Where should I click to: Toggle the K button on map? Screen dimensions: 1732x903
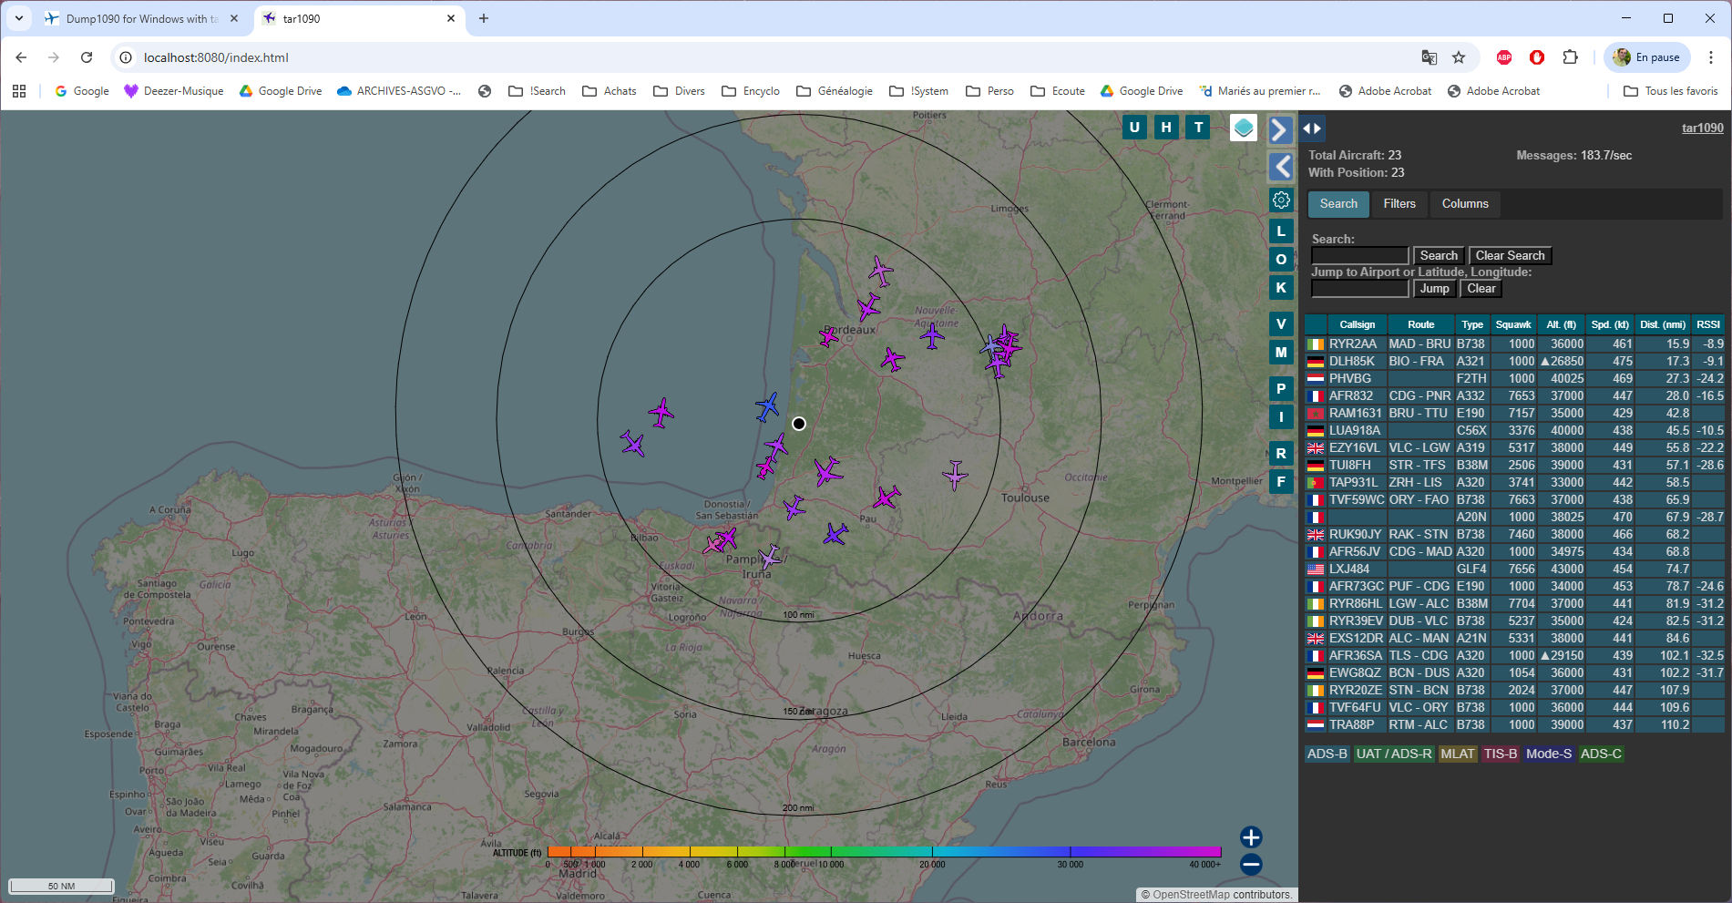pyautogui.click(x=1281, y=288)
